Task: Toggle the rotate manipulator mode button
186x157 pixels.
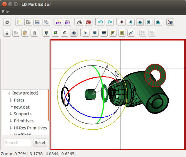Action: (140, 22)
